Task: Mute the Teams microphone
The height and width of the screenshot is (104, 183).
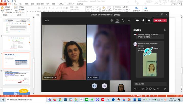Action: (143, 20)
